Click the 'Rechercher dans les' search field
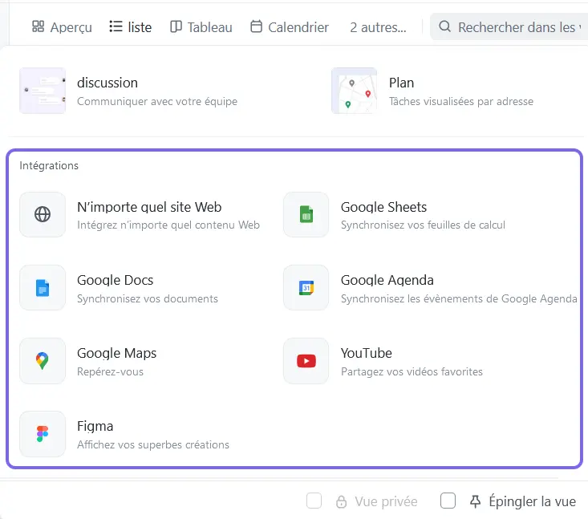This screenshot has height=519, width=588. pos(509,27)
